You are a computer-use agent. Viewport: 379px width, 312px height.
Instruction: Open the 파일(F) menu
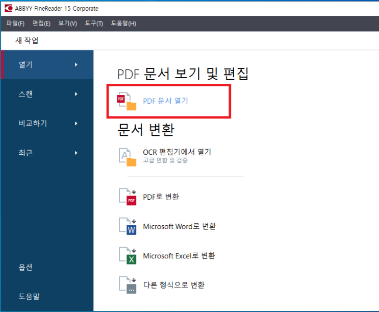(15, 23)
